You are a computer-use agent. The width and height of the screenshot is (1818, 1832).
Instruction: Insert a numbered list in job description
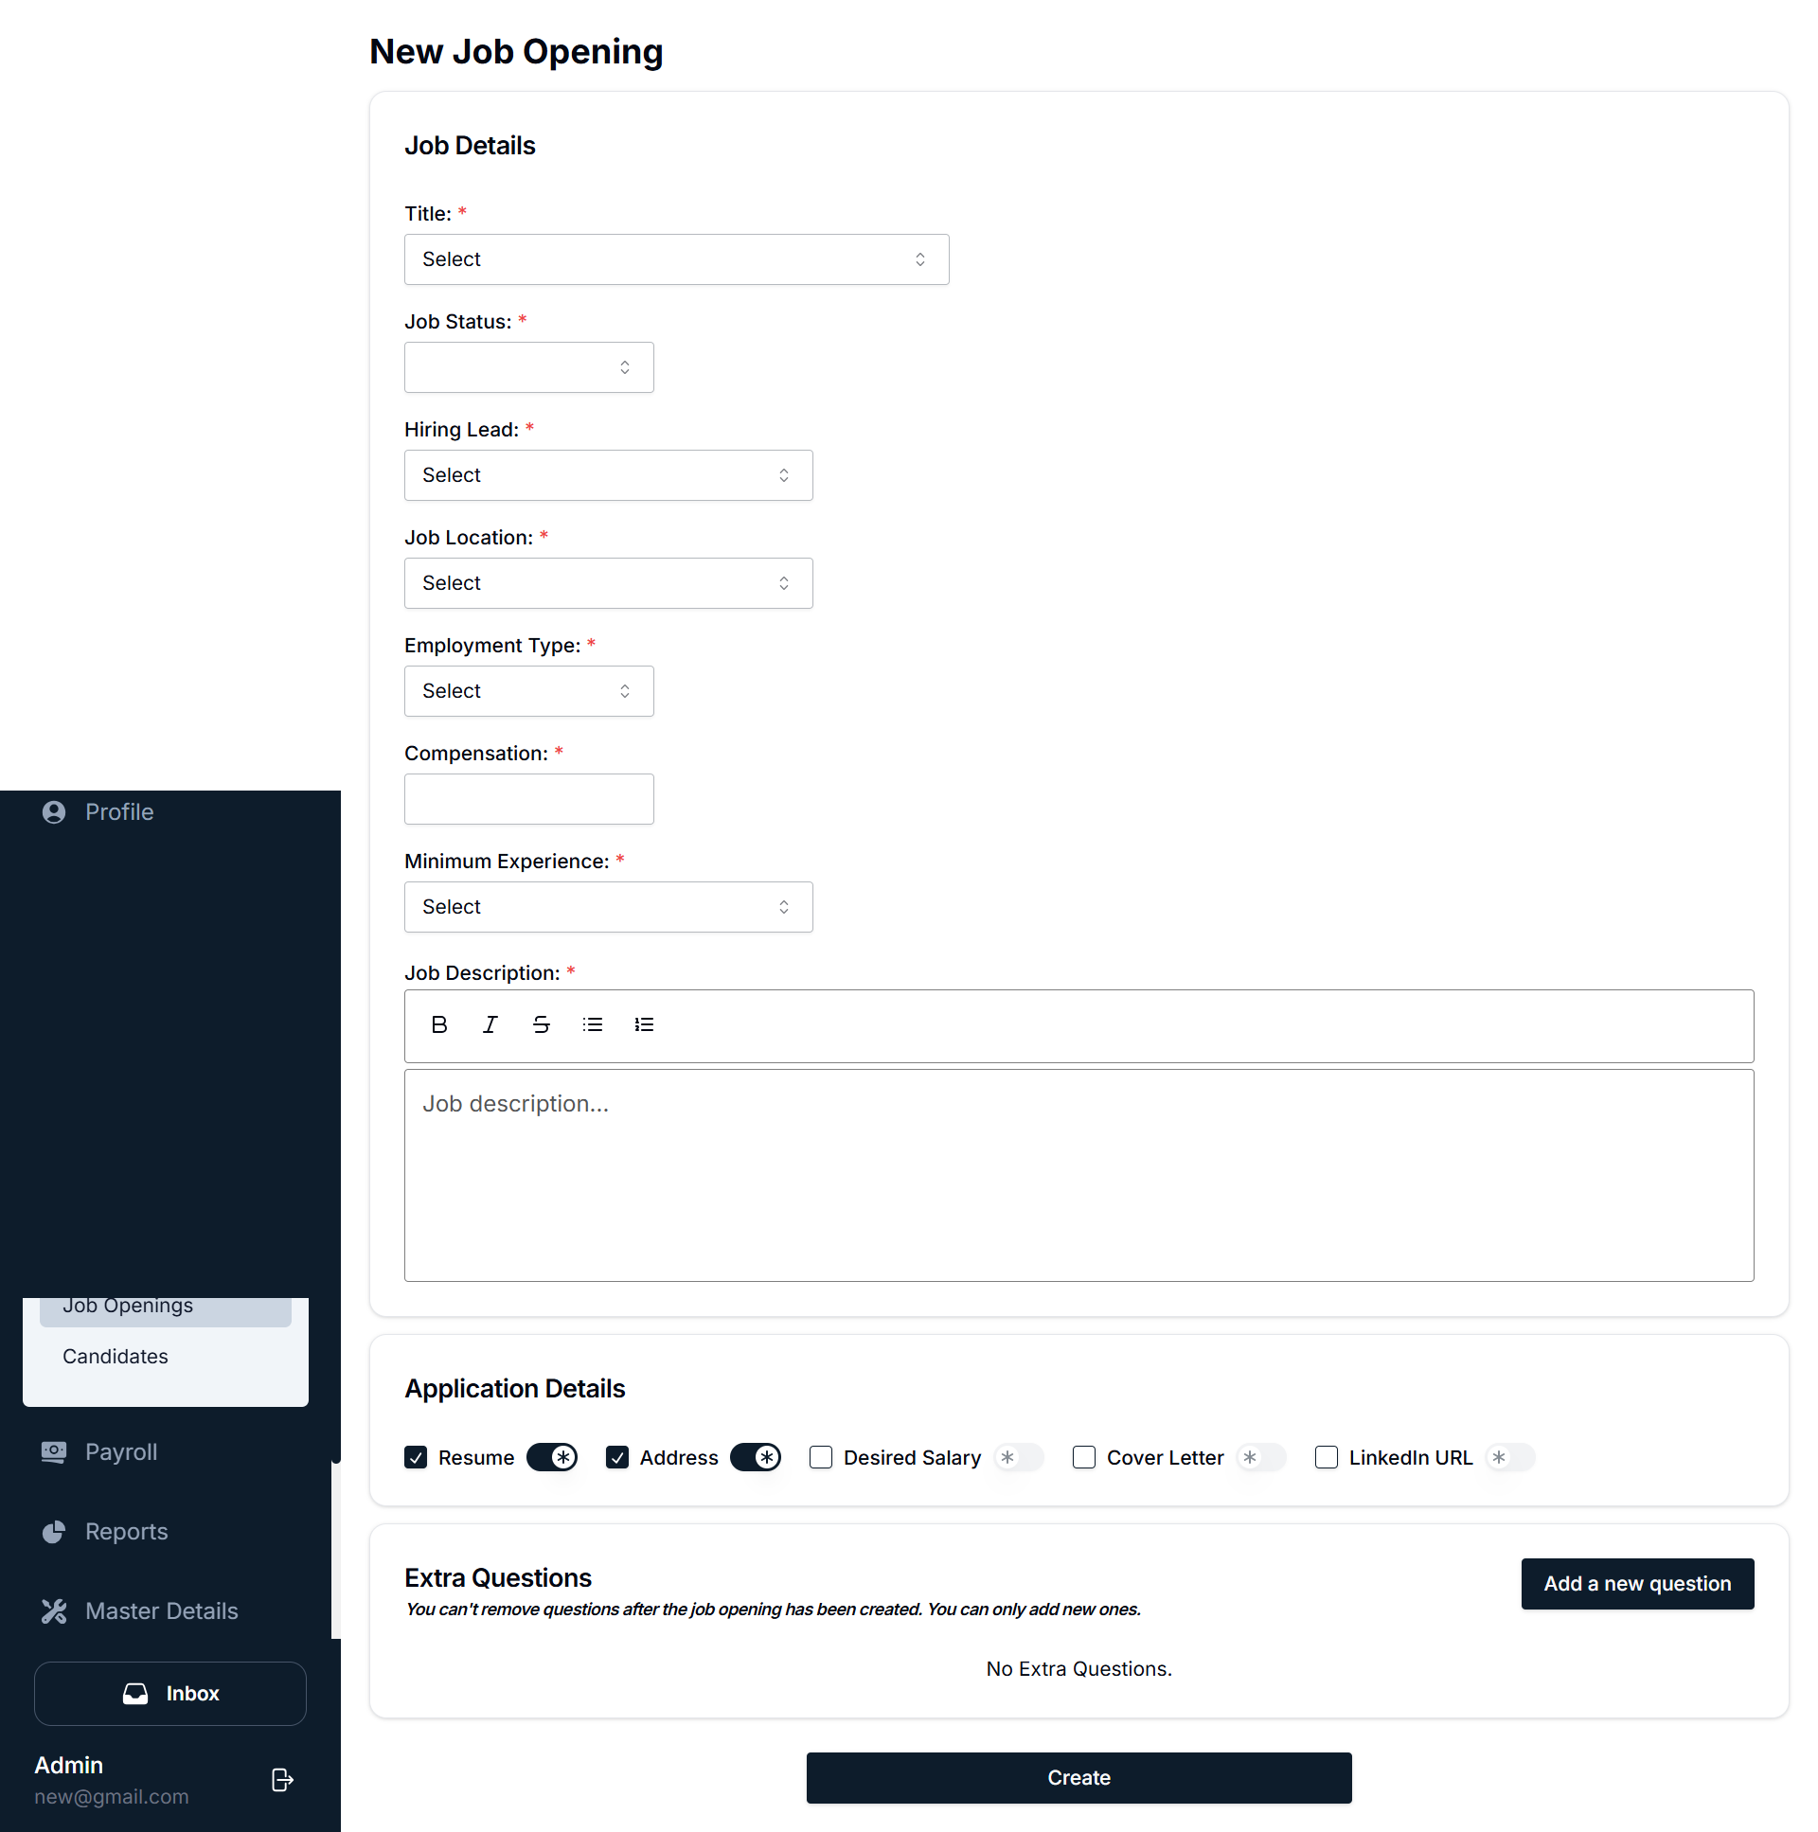tap(644, 1024)
